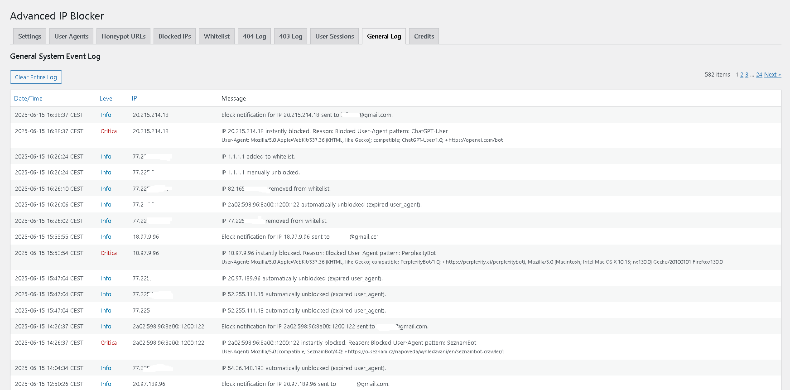Image resolution: width=790 pixels, height=390 pixels.
Task: Select the 2a02:598:96:8a00::1200:122 automatically unblocked message
Action: [322, 205]
